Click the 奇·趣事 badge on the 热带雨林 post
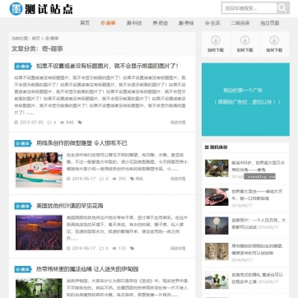 tap(23, 269)
